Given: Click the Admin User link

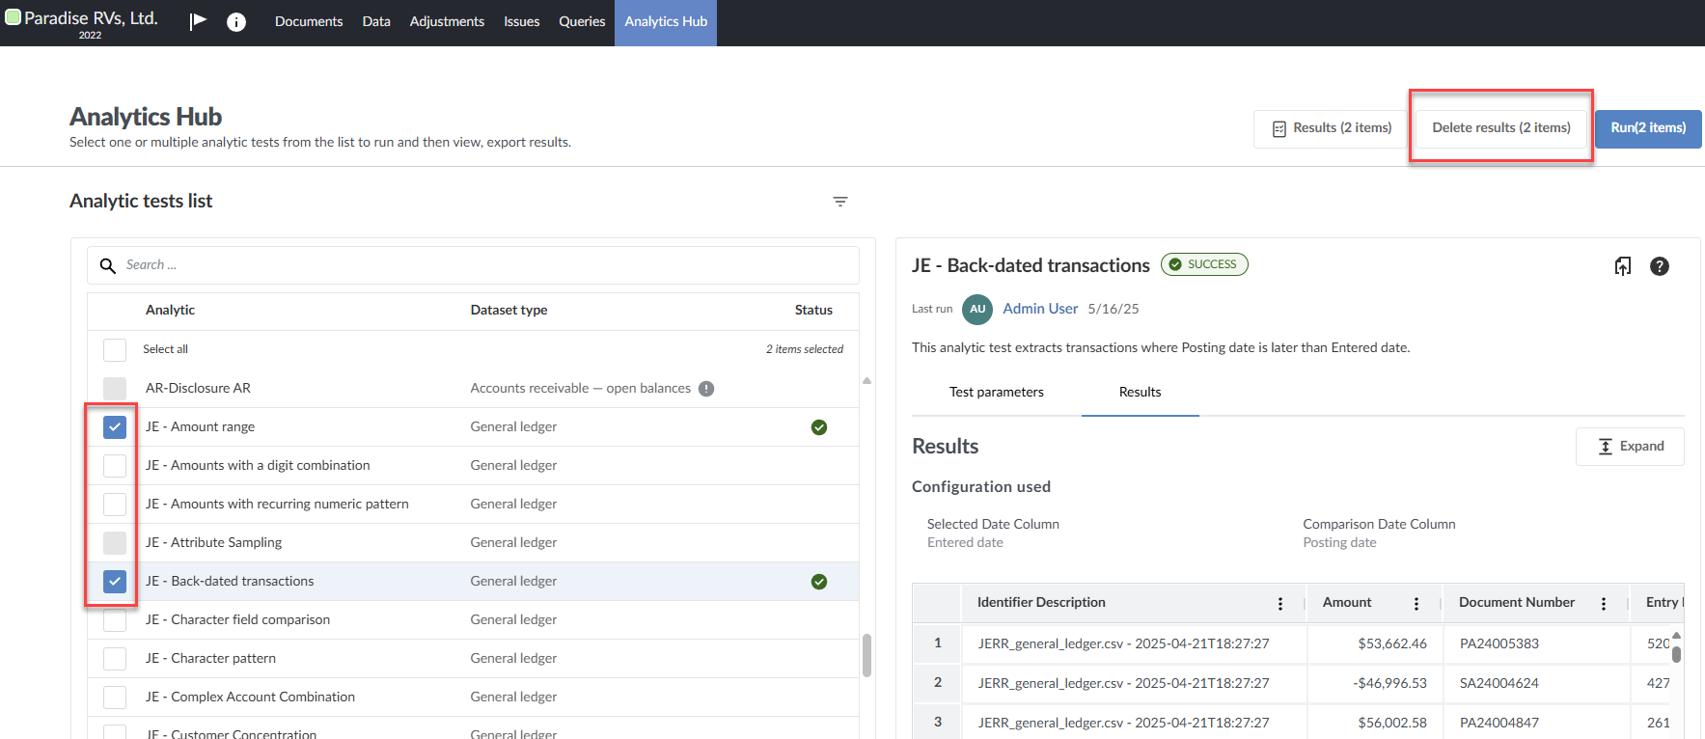Looking at the screenshot, I should [1040, 309].
